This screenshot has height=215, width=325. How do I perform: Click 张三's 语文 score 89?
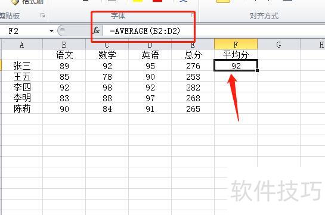(x=64, y=66)
